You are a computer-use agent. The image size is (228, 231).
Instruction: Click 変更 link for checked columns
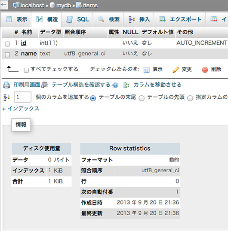187,69
